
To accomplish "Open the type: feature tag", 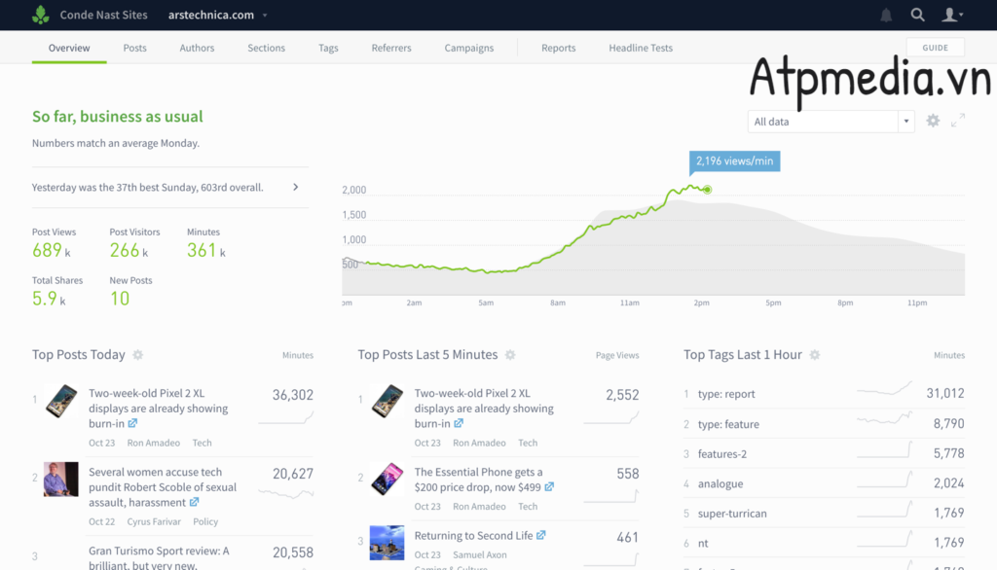I will [x=728, y=424].
